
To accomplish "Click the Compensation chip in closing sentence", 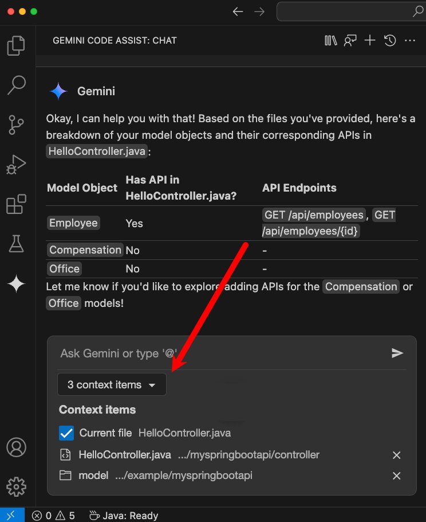I will pyautogui.click(x=361, y=287).
